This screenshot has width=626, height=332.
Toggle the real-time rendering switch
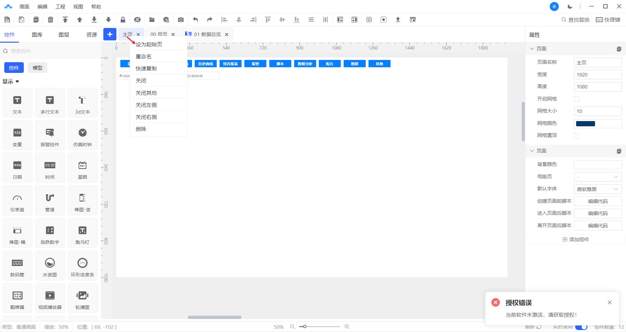pos(581,327)
